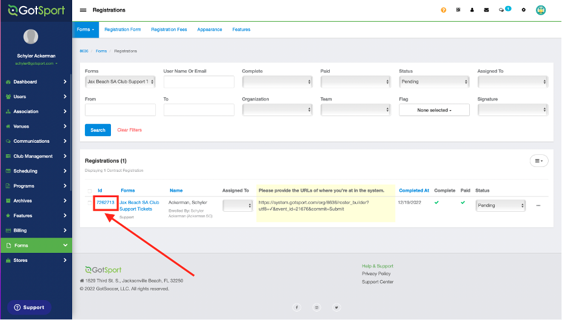The height and width of the screenshot is (320, 562).
Task: Open Privacy Policy footer link
Action: point(376,274)
